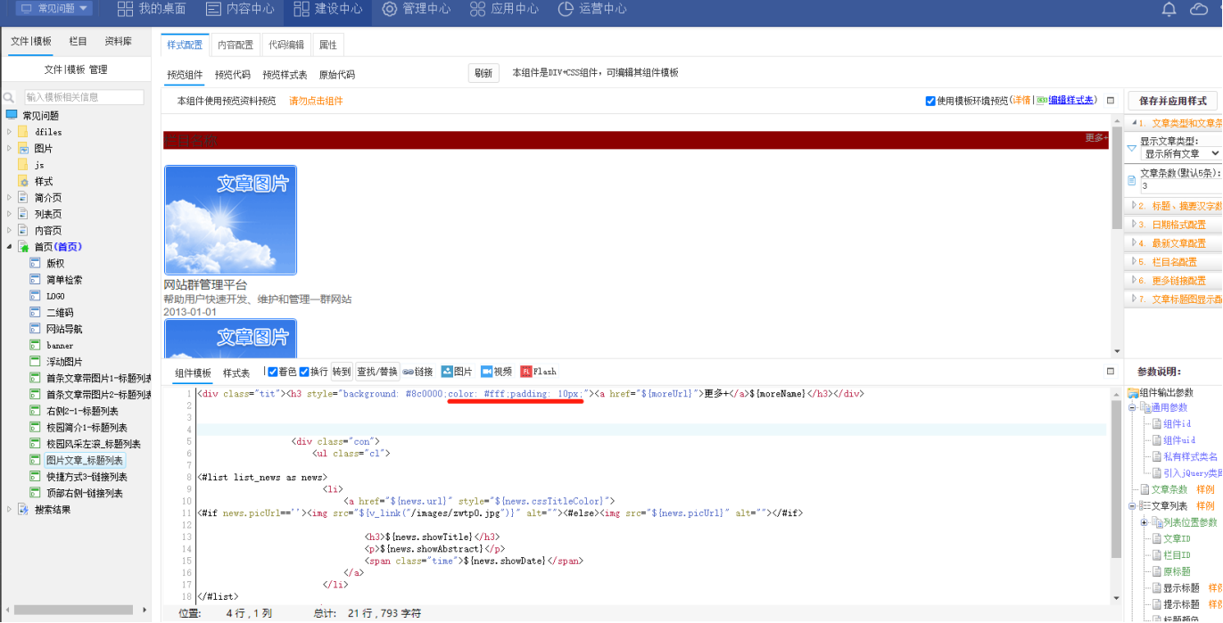This screenshot has width=1223, height=623.
Task: Click the 文章条数 number input field
Action: 1179,186
